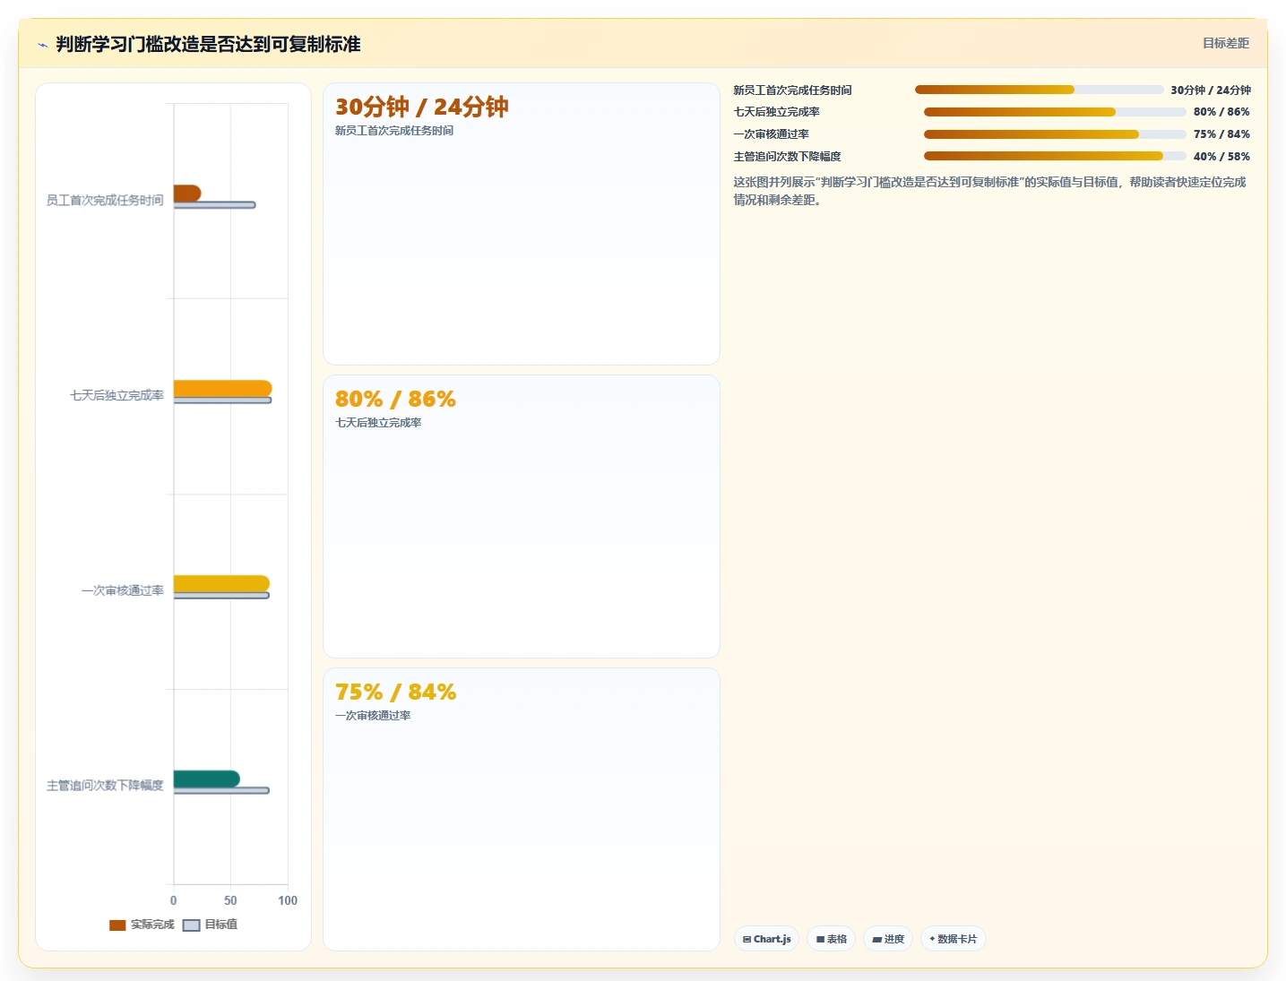Click the gray target bar for 一次审核通过率
The height and width of the screenshot is (981, 1286).
221,596
